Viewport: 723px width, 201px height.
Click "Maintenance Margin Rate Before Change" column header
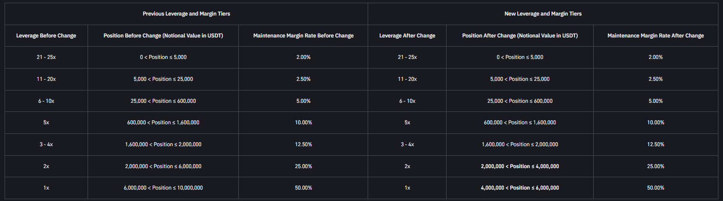click(x=304, y=36)
